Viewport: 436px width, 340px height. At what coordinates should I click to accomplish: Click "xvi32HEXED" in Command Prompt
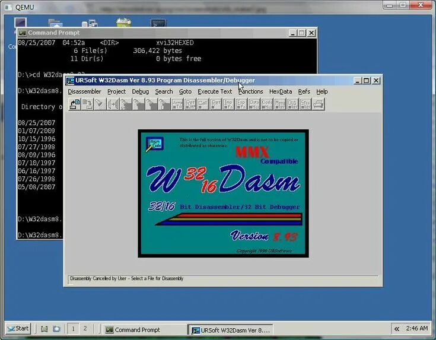tap(174, 43)
